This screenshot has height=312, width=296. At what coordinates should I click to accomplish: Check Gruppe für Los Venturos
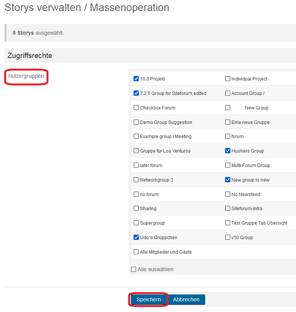click(136, 151)
